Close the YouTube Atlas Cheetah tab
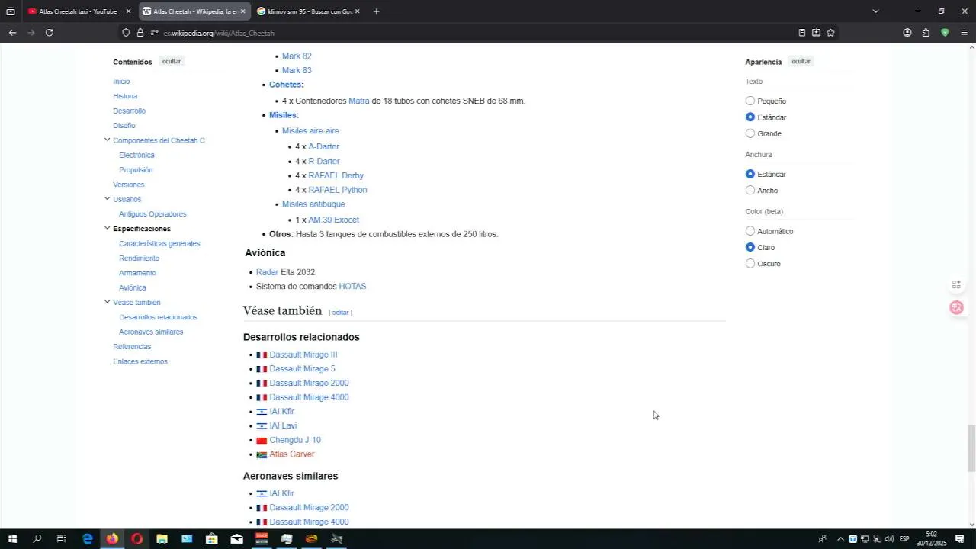 tap(128, 11)
